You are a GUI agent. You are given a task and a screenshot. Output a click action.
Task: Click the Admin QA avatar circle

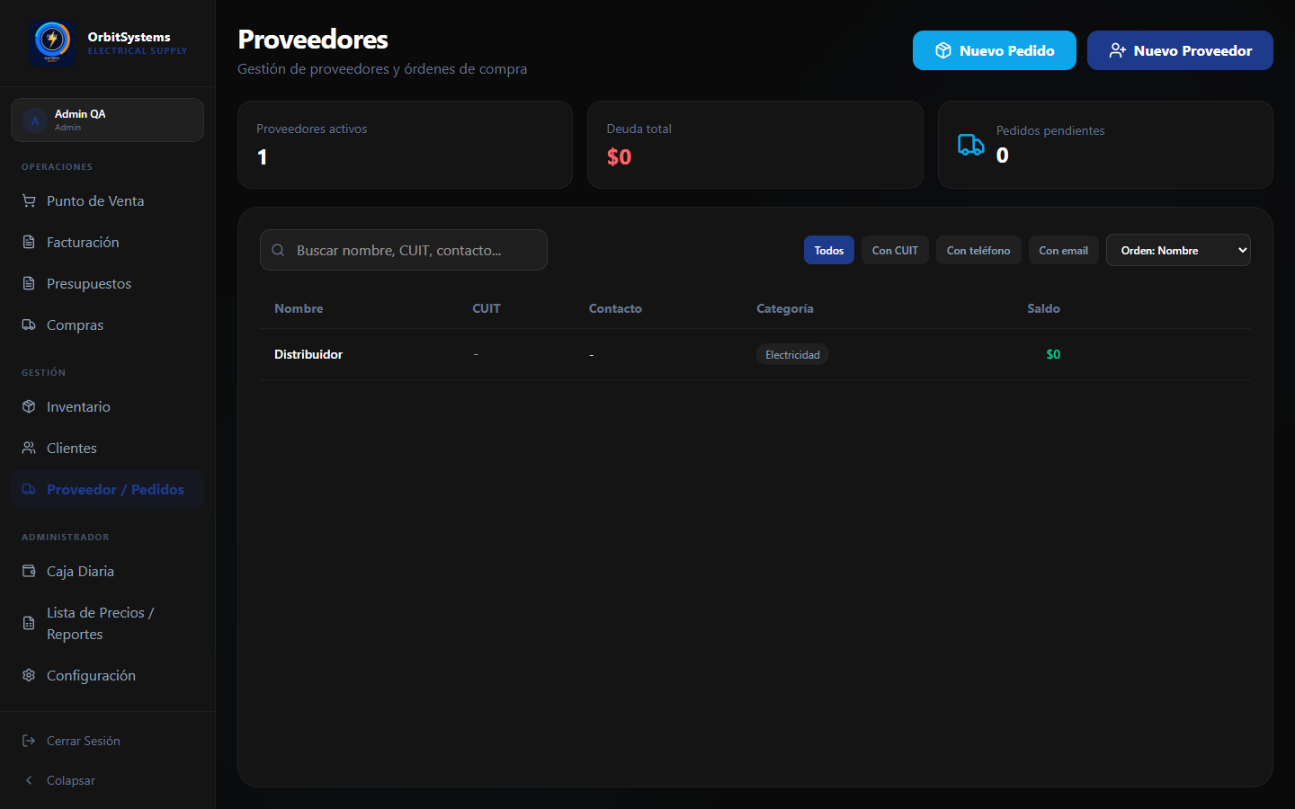point(35,120)
